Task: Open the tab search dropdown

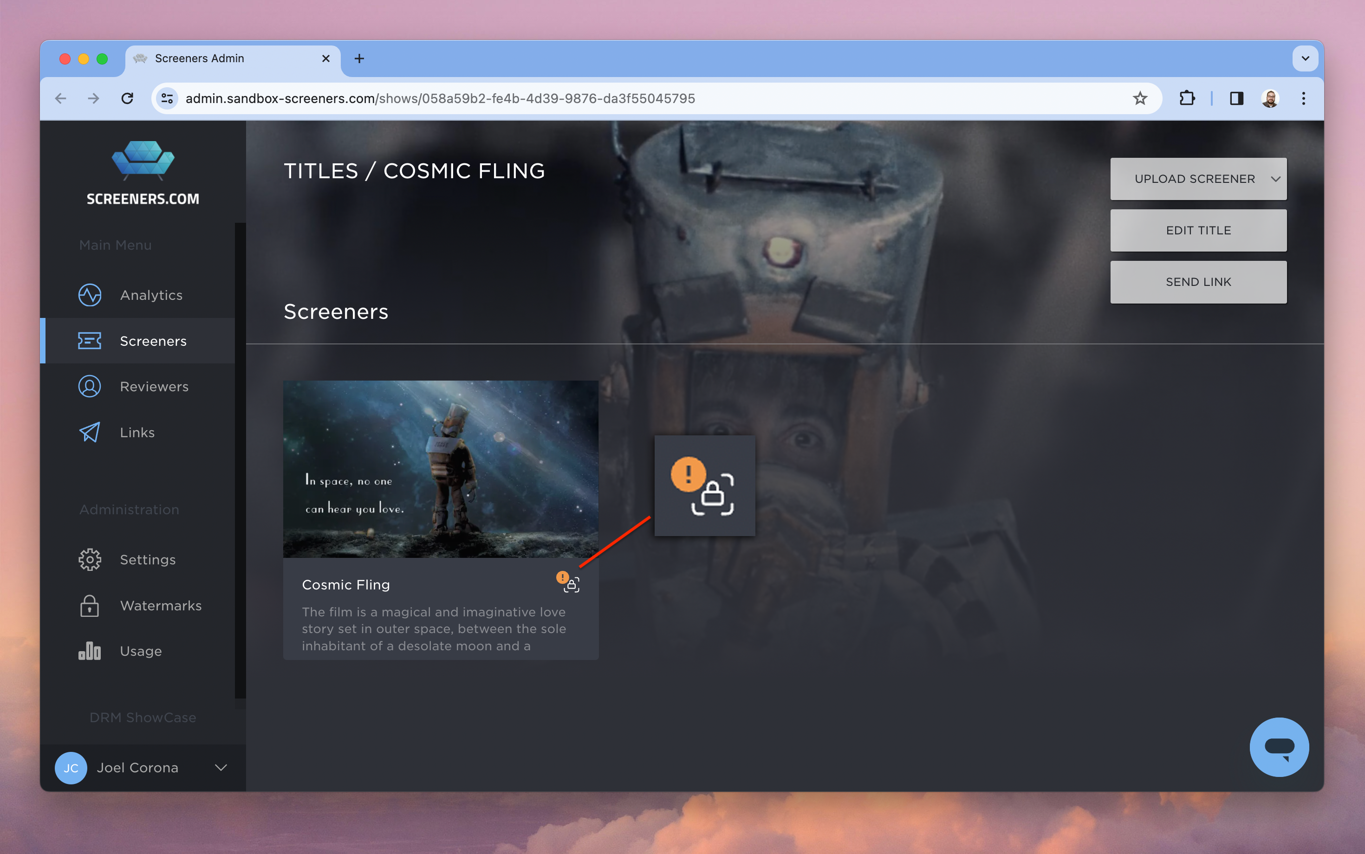Action: tap(1305, 58)
